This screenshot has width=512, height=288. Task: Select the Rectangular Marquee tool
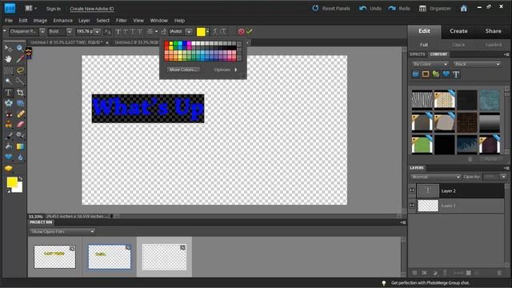(8, 70)
